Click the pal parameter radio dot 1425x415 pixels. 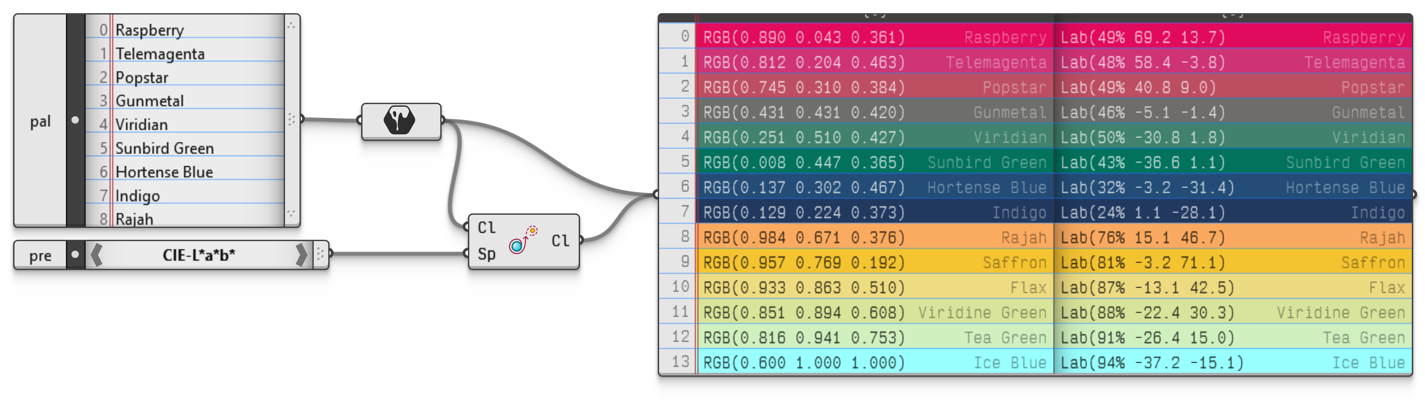click(75, 120)
